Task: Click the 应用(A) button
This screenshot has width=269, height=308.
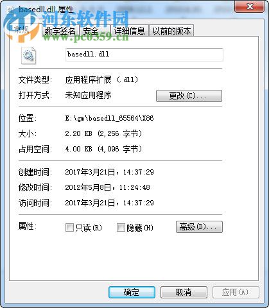Action: tap(236, 292)
